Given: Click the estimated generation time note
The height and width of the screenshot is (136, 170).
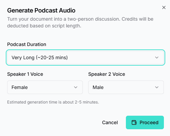Looking at the screenshot, I should tap(53, 102).
